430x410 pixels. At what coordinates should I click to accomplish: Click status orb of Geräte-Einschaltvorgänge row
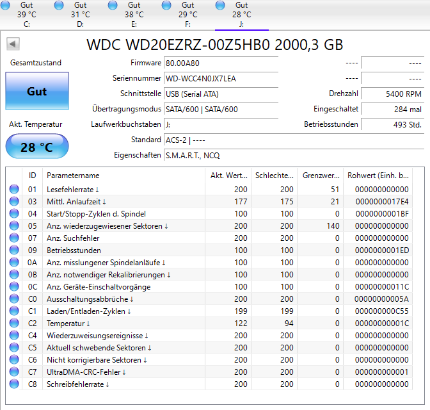coord(14,286)
